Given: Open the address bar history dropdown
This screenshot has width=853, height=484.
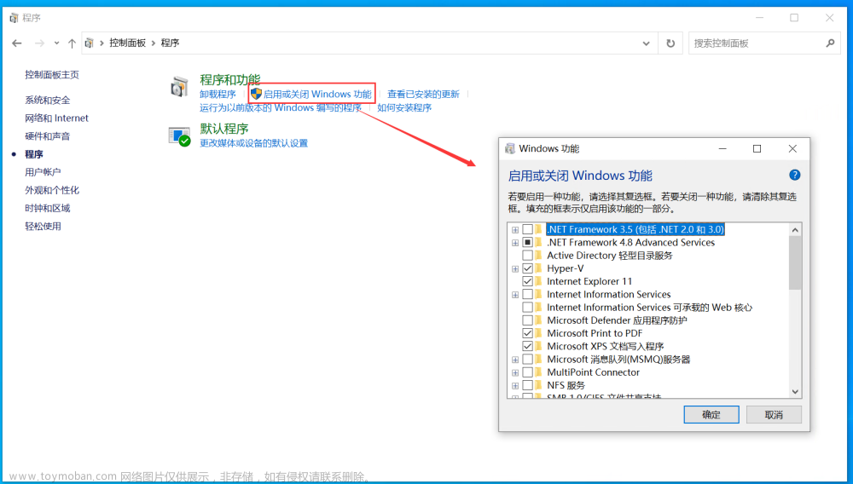Looking at the screenshot, I should point(646,43).
